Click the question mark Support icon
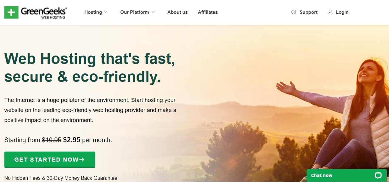 (294, 12)
